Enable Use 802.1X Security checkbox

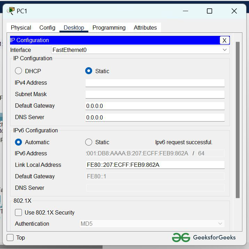(18, 212)
